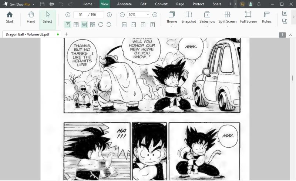
Task: Open the Theme dropdown
Action: click(171, 26)
